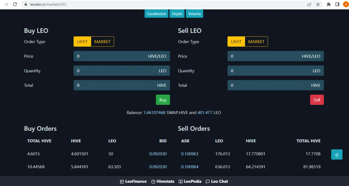The height and width of the screenshot is (186, 349).
Task: Toggle the light/dark theme sun button
Action: 337,155
